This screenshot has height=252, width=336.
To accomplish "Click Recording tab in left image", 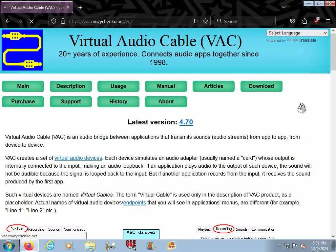I will (x=36, y=229).
